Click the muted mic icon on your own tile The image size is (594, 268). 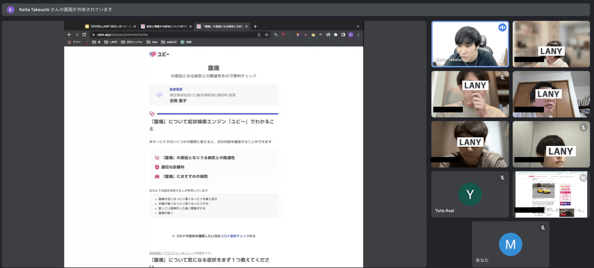543,228
